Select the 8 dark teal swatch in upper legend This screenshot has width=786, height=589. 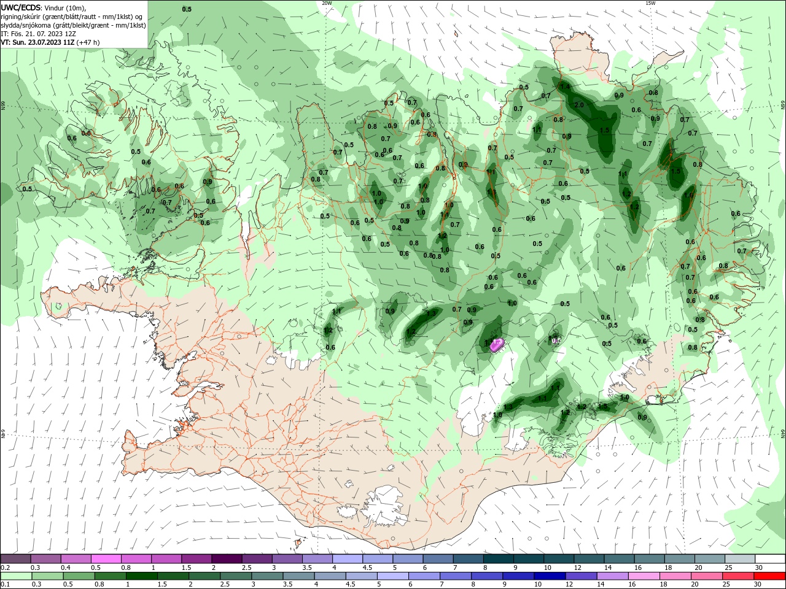click(x=499, y=558)
